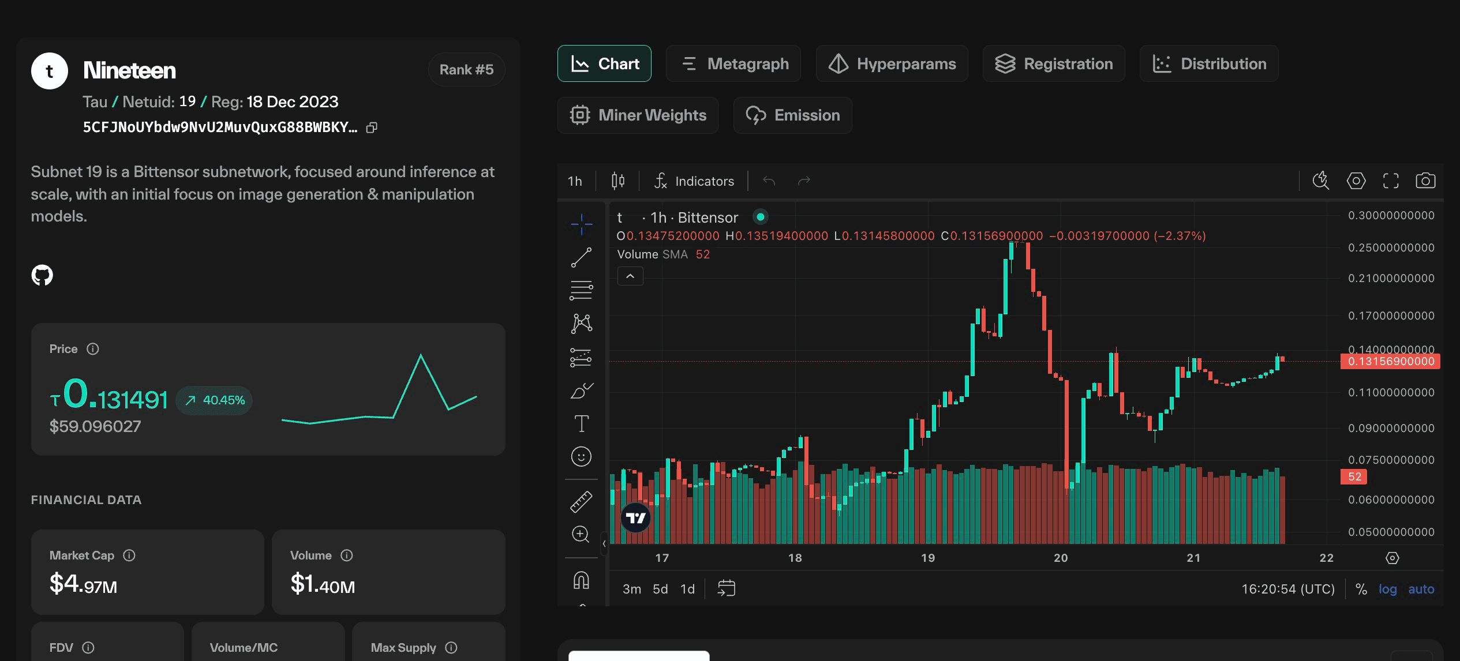Activate the zoom in tool

pos(581,534)
